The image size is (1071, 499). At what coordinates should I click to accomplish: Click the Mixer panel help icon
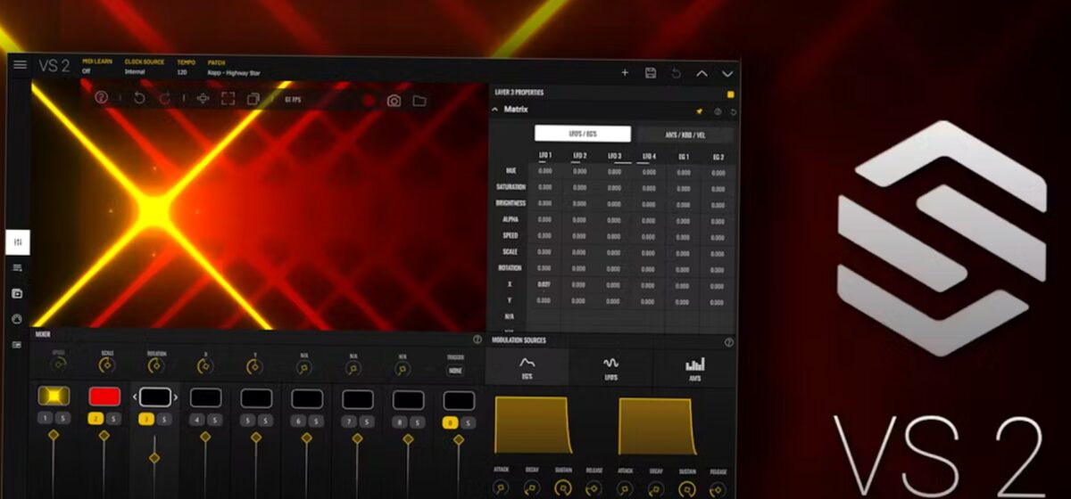[x=477, y=339]
